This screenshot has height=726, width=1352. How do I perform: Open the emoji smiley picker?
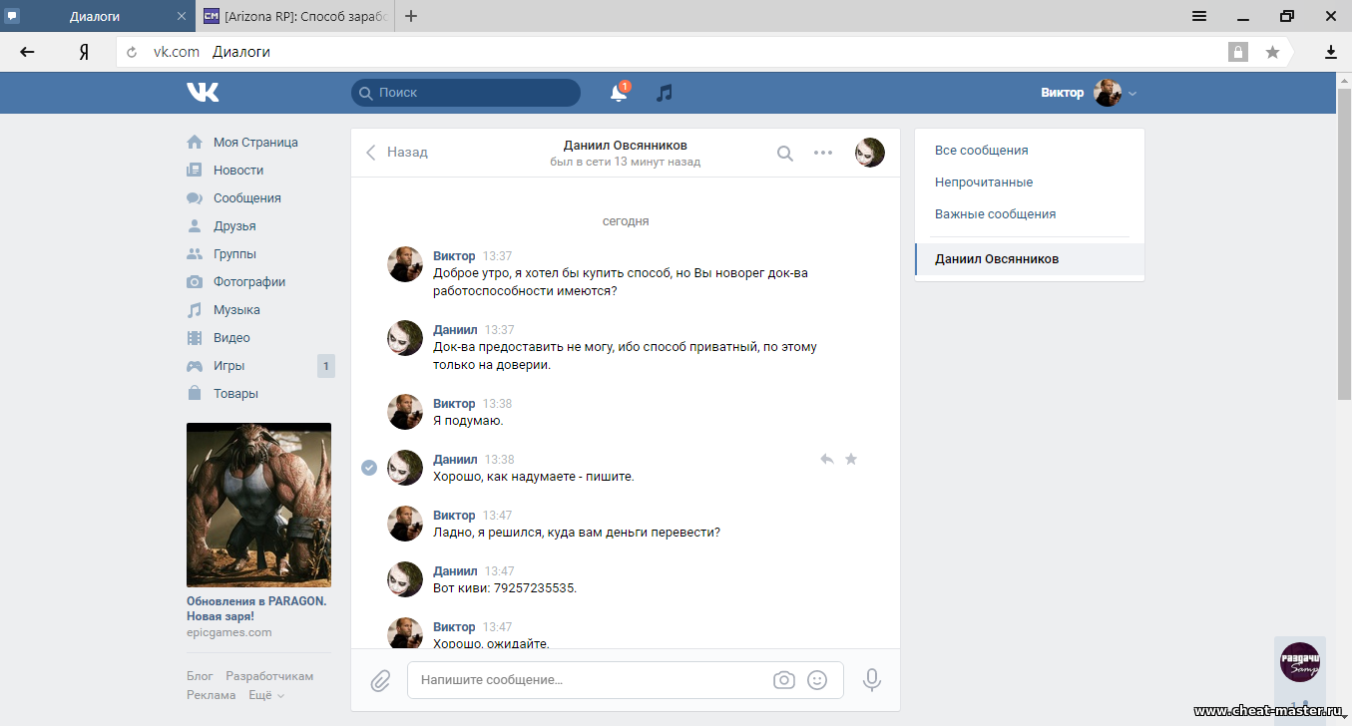817,680
